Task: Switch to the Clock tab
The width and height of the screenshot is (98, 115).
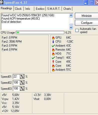Action: (x=18, y=9)
